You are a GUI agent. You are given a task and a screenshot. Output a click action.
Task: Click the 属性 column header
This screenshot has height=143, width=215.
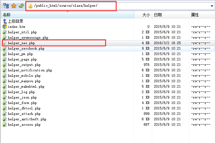tap(195, 15)
